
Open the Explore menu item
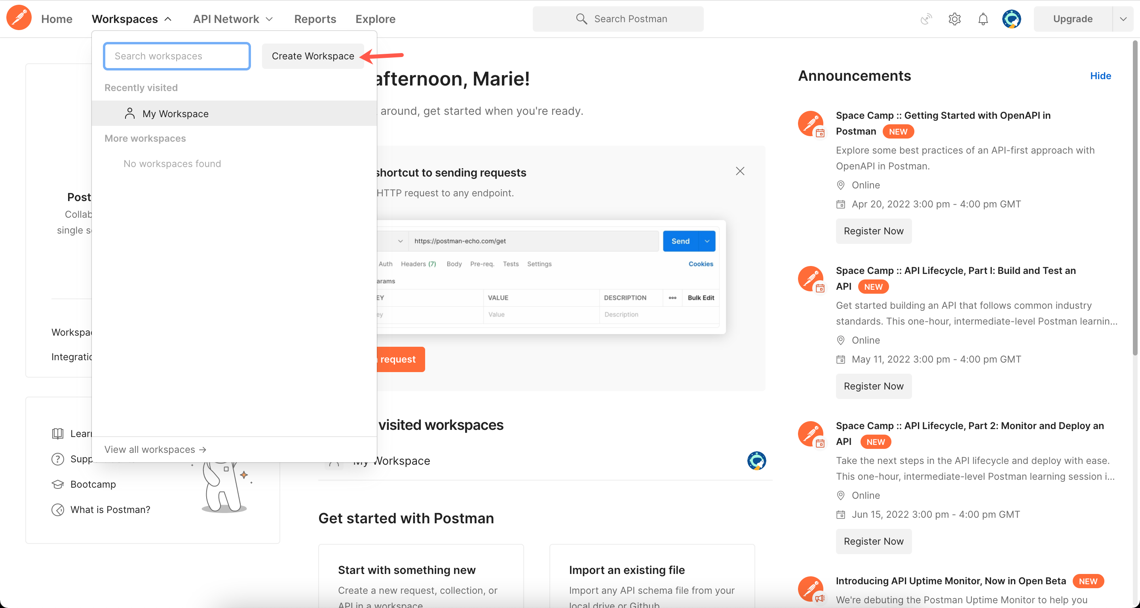pos(375,19)
